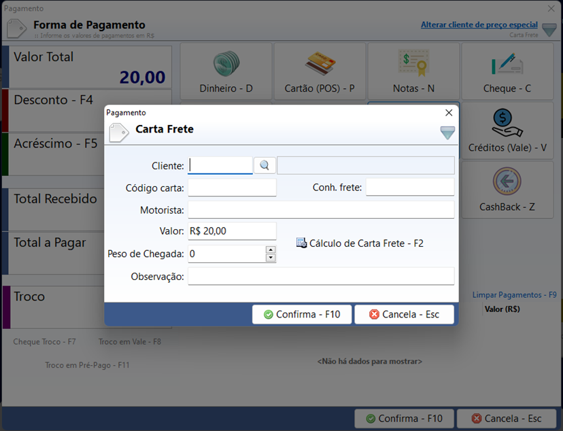Select CashBack - Z payment option
This screenshot has width=563, height=431.
pos(507,190)
